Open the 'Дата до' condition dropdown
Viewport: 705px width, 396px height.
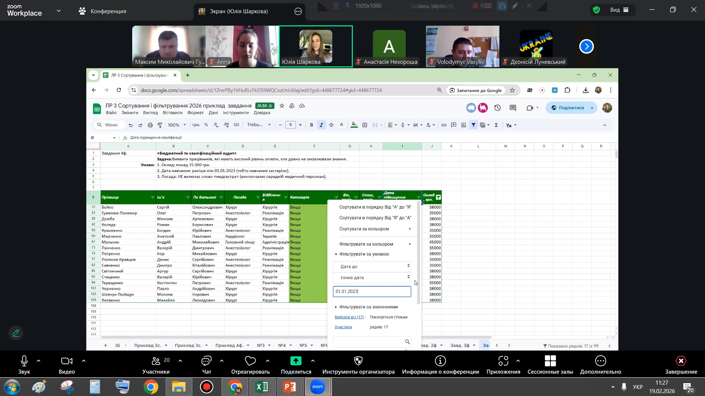[x=372, y=266]
